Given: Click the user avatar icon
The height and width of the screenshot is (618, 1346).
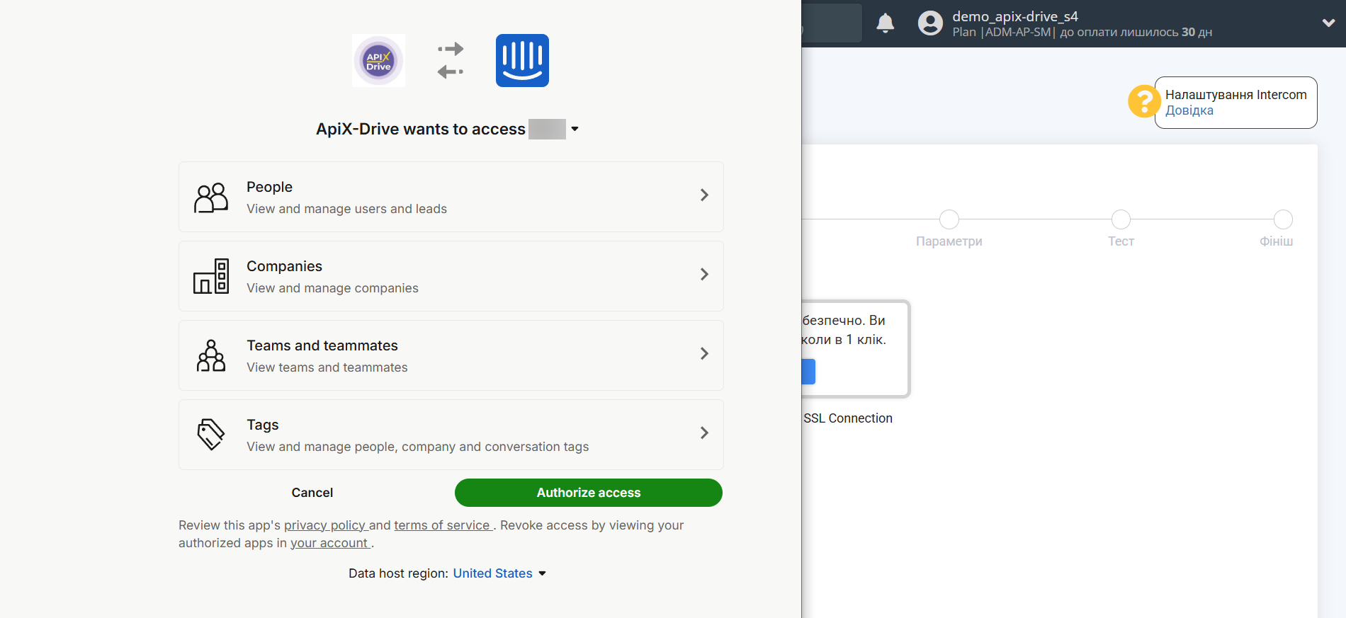Looking at the screenshot, I should click(930, 23).
